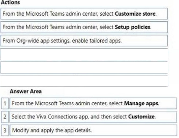Viewport: 179px width, 138px height.
Task: Pick the enable tailored apps action
Action: (84, 41)
